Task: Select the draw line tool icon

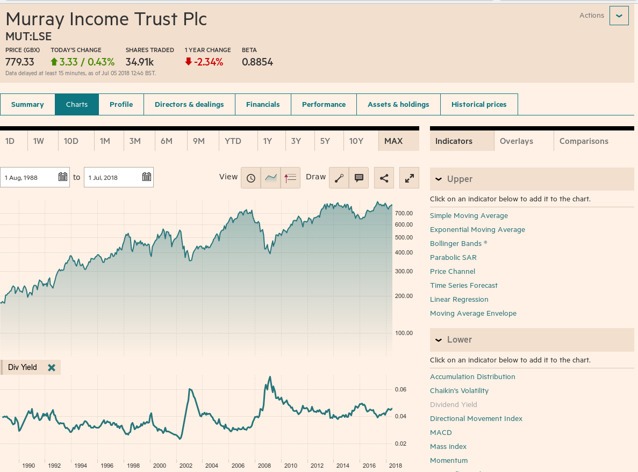Action: 339,178
